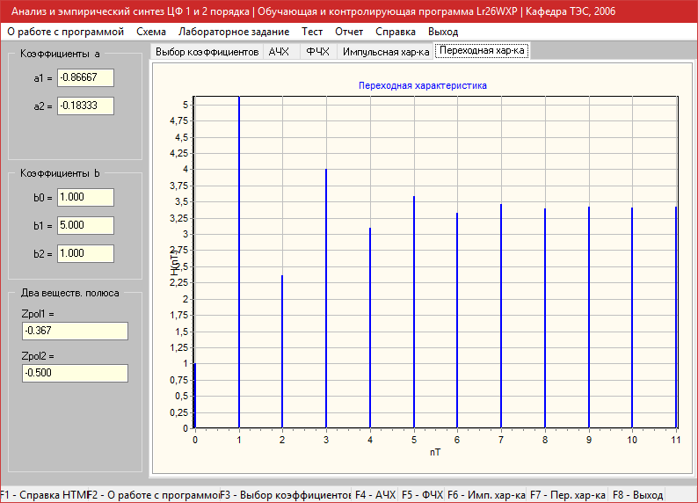Click y-axis tick label '4,75'
The width and height of the screenshot is (698, 503).
coord(179,121)
